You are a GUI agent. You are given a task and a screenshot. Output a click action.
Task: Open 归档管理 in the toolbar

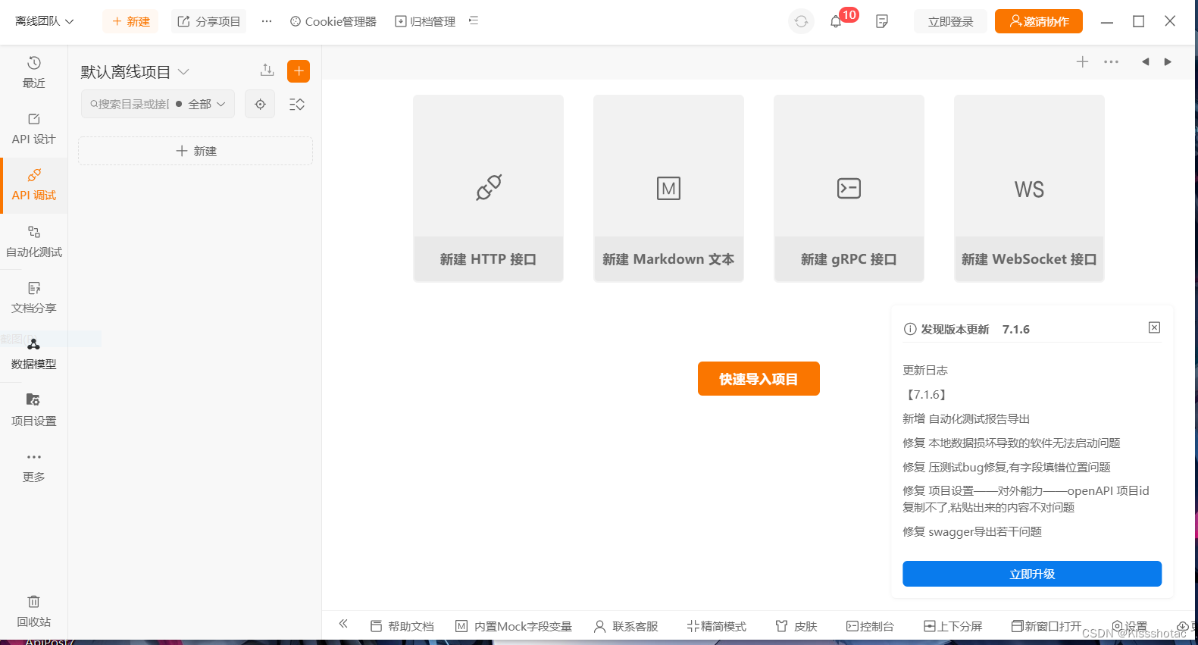tap(425, 21)
